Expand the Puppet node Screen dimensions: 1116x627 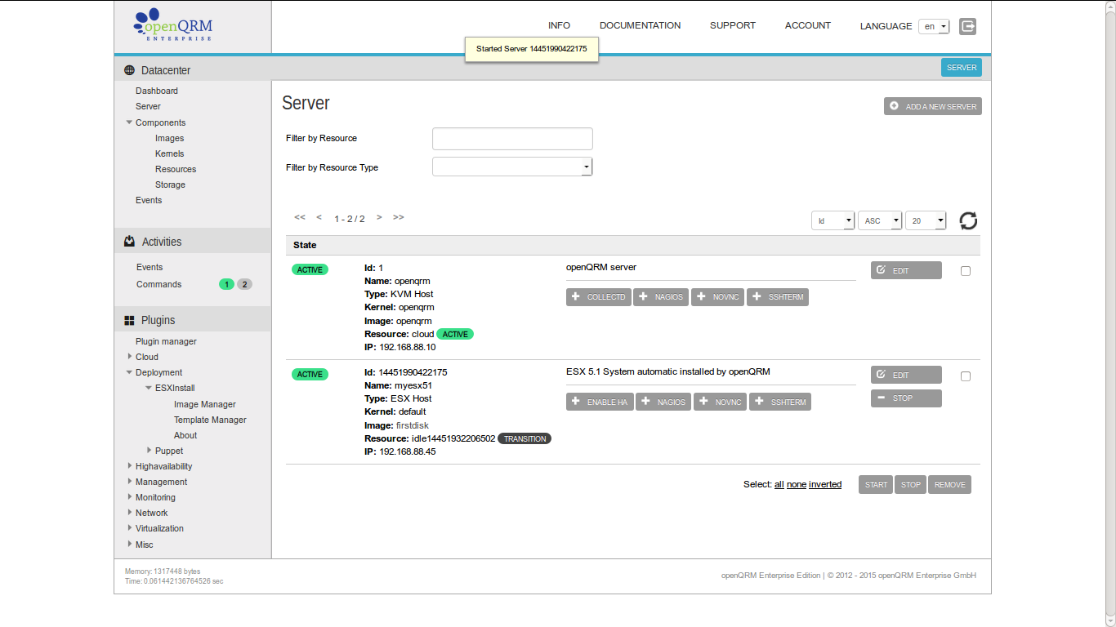(x=149, y=451)
